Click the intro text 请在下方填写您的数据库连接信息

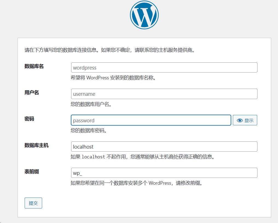61,50
